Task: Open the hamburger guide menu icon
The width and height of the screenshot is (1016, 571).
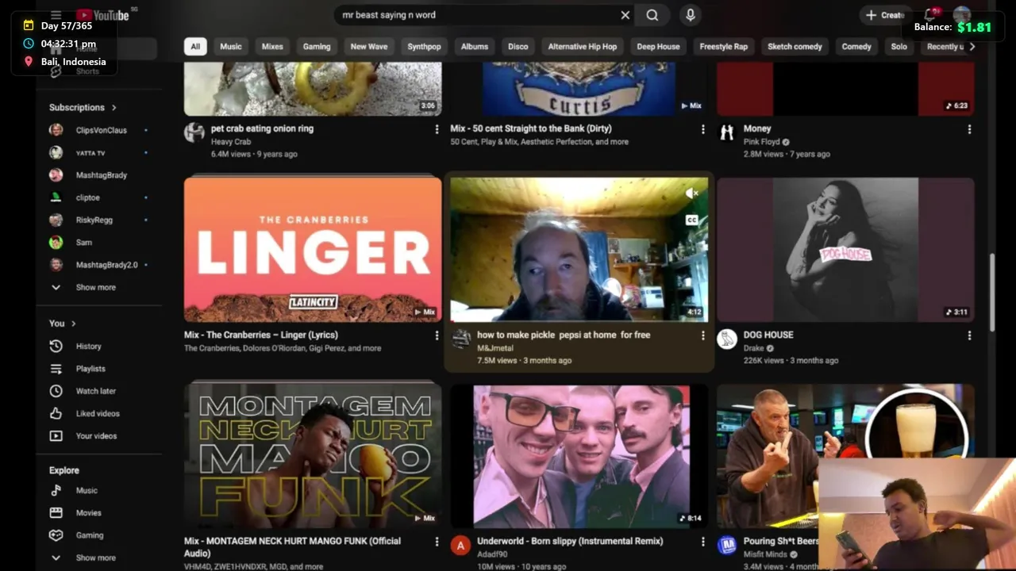Action: pos(56,15)
